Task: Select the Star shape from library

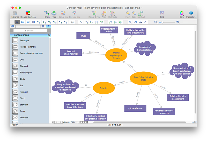Action: (x=15, y=85)
